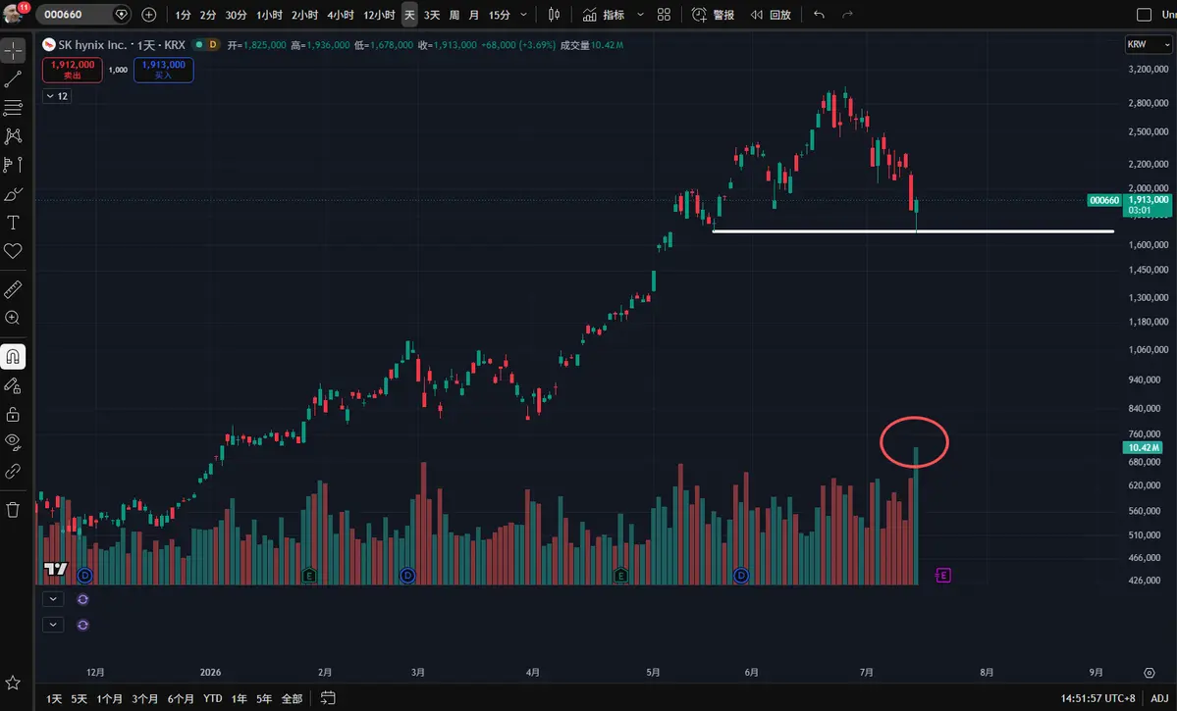The height and width of the screenshot is (711, 1177).
Task: Open the Fibonacci and Gann tools
Action: click(x=13, y=107)
